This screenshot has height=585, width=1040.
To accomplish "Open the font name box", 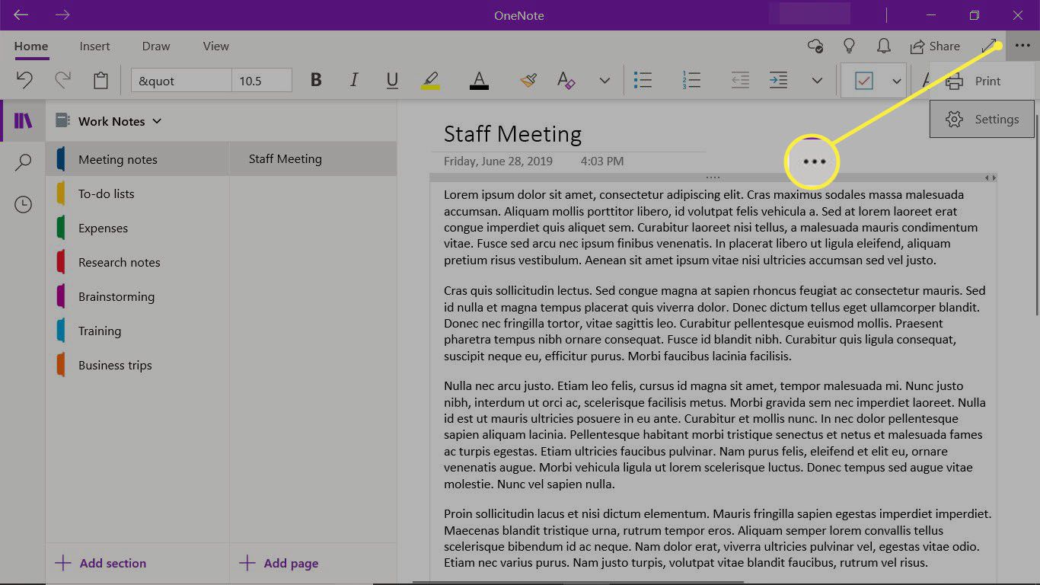I will [181, 80].
